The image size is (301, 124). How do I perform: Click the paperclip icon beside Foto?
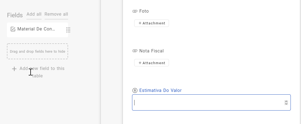pyautogui.click(x=135, y=11)
